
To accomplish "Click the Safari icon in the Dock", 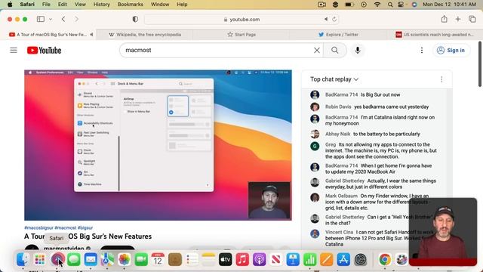I will tap(57, 259).
